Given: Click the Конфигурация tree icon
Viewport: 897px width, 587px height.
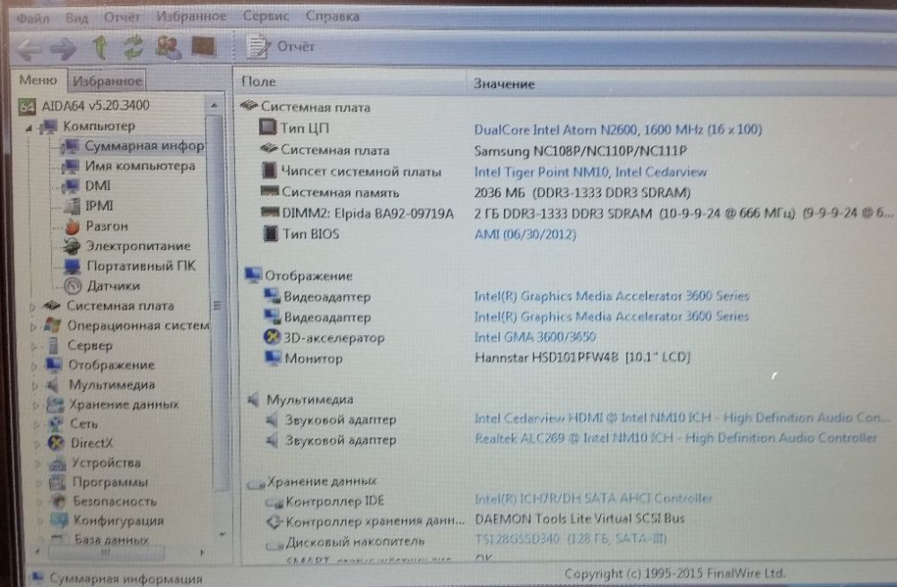Looking at the screenshot, I should point(59,521).
